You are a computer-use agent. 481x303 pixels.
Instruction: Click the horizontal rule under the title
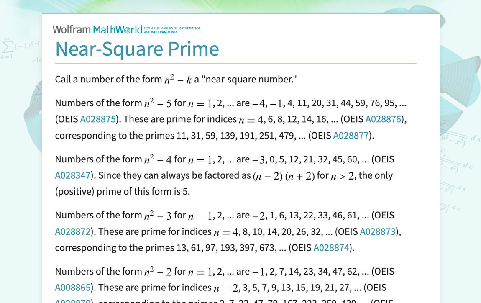click(x=235, y=64)
